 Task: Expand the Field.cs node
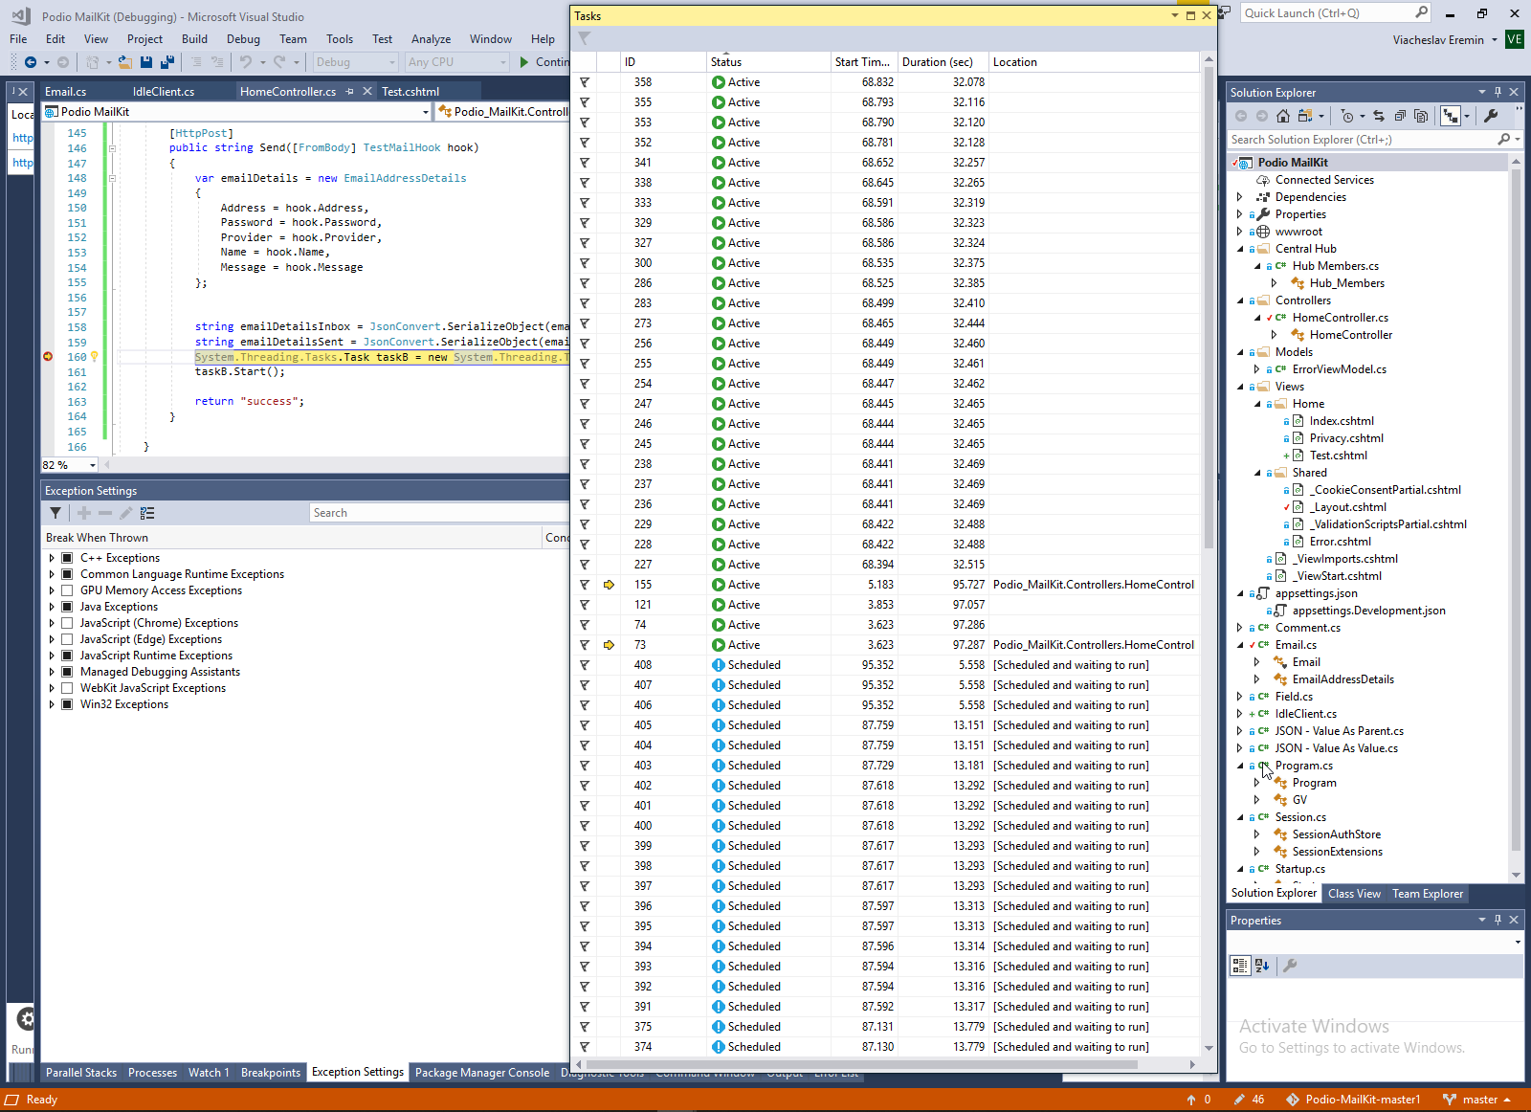point(1240,697)
